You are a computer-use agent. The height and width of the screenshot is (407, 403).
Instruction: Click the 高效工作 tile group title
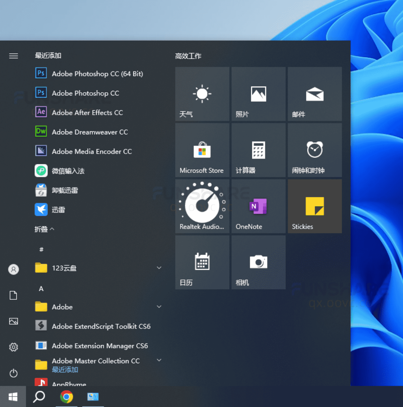[x=188, y=56]
